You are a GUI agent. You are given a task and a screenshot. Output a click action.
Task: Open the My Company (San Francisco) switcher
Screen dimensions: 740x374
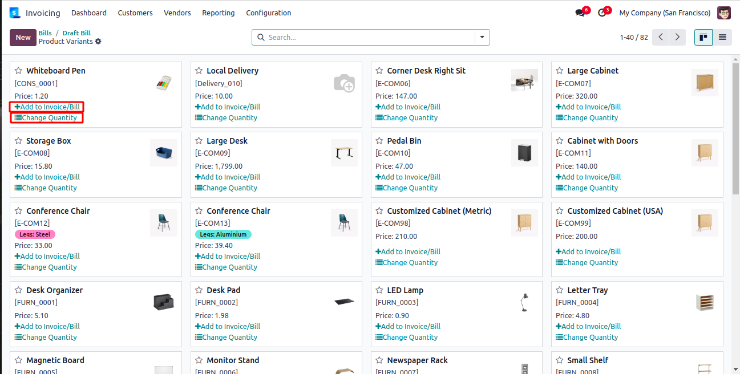tap(665, 13)
